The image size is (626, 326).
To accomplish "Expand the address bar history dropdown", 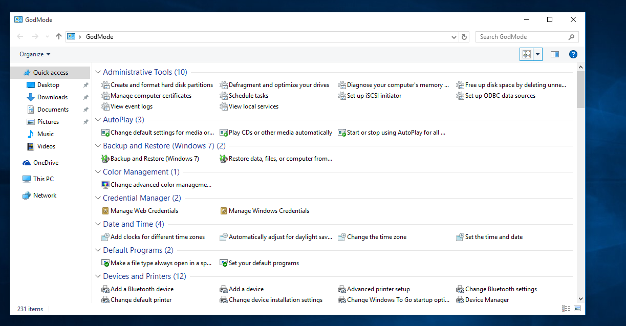I will click(x=454, y=37).
